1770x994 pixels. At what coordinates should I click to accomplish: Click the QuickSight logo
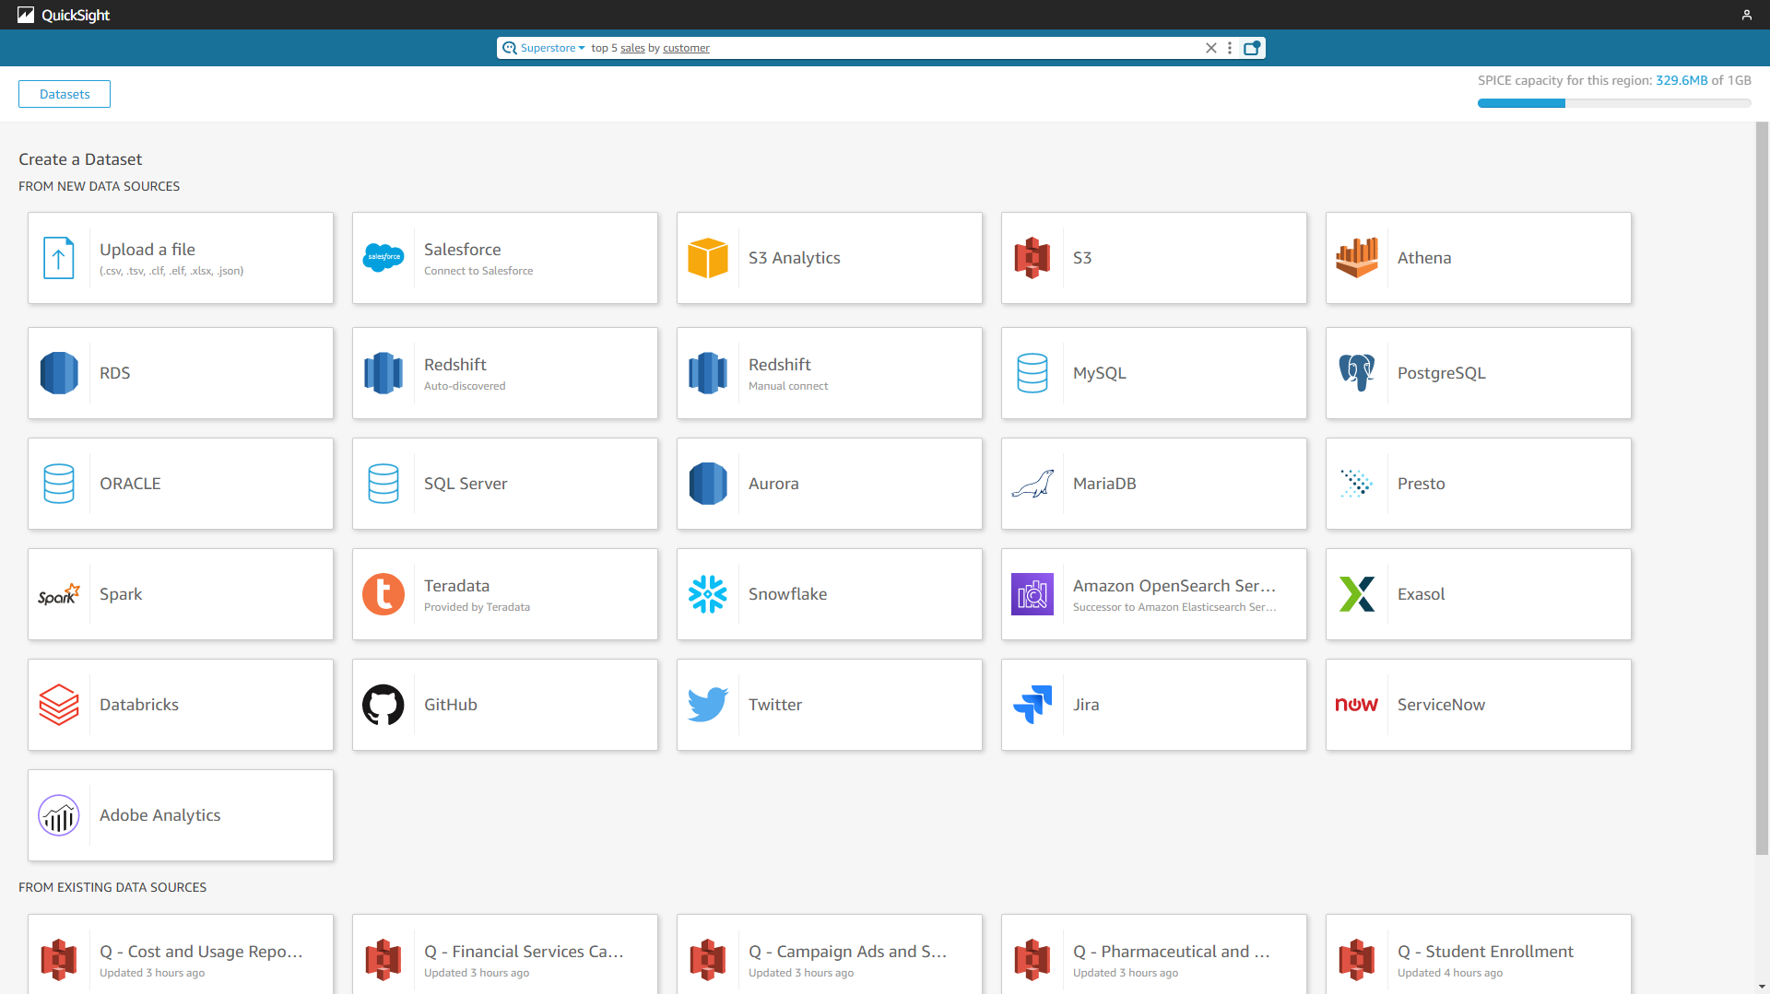click(64, 15)
